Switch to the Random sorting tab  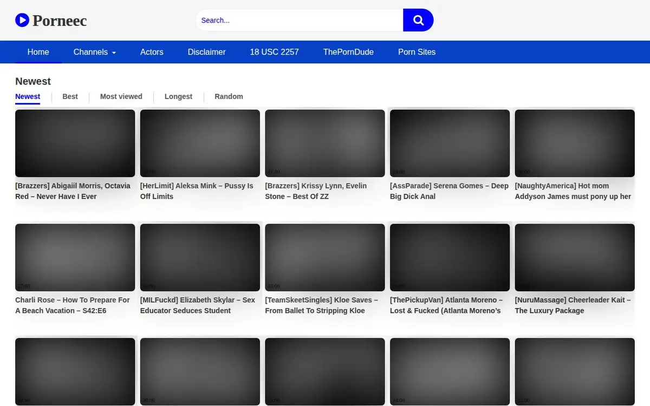pos(229,96)
